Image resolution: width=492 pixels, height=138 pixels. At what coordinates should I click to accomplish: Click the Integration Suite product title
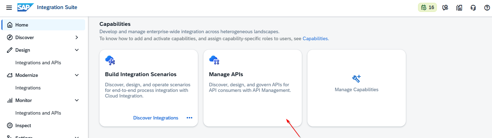point(57,7)
